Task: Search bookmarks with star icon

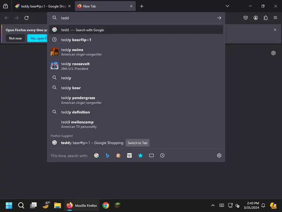Action: point(140,155)
